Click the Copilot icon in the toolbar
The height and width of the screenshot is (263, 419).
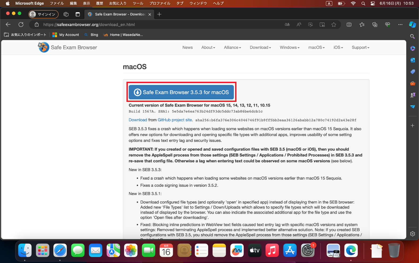pyautogui.click(x=412, y=25)
